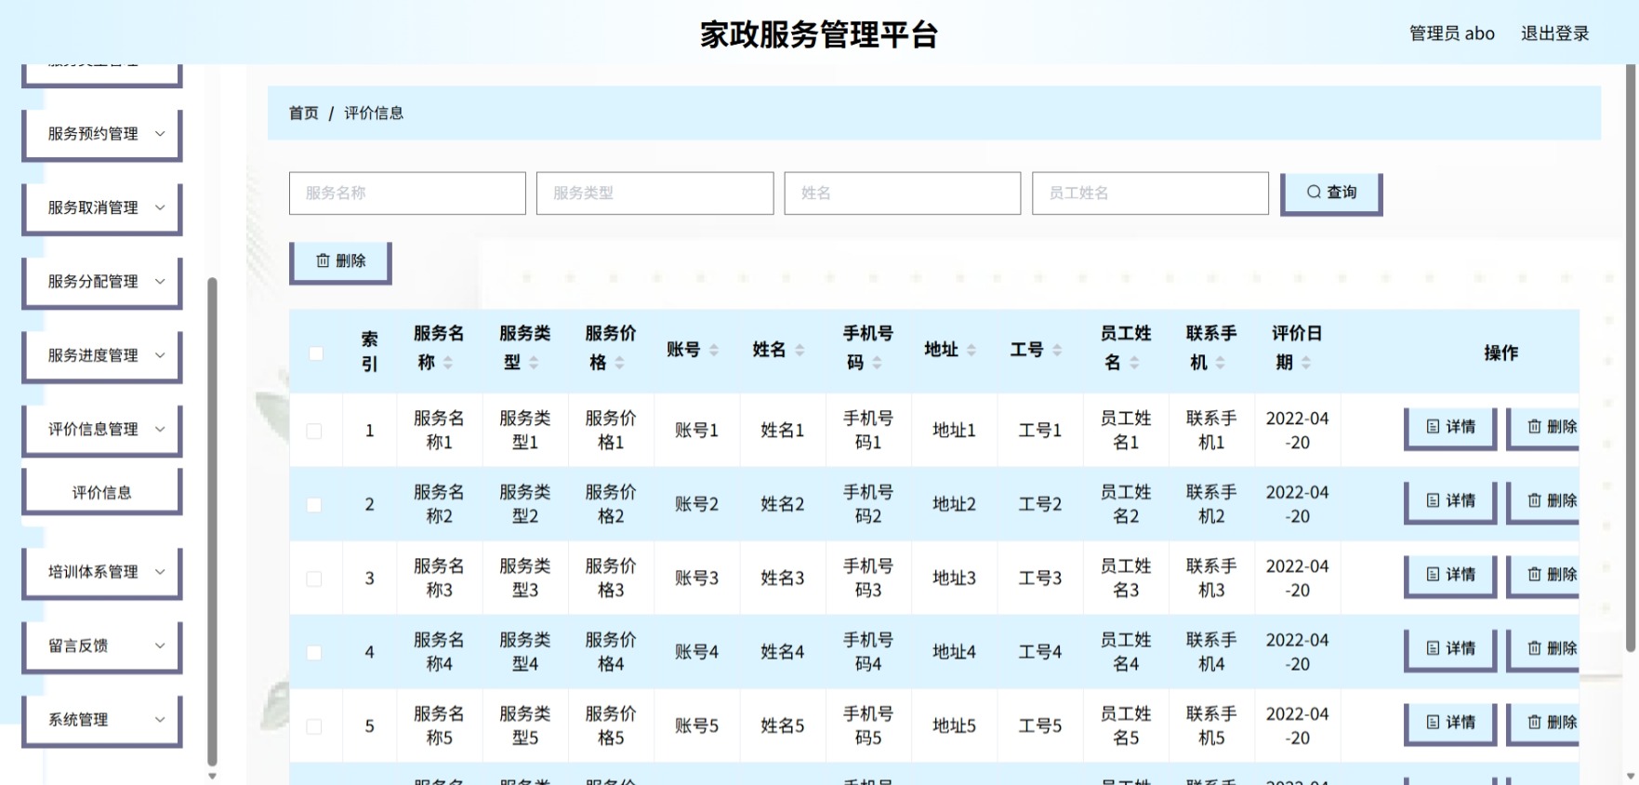1639x785 pixels.
Task: Open the 留言反馈 menu label
Action: click(x=78, y=645)
